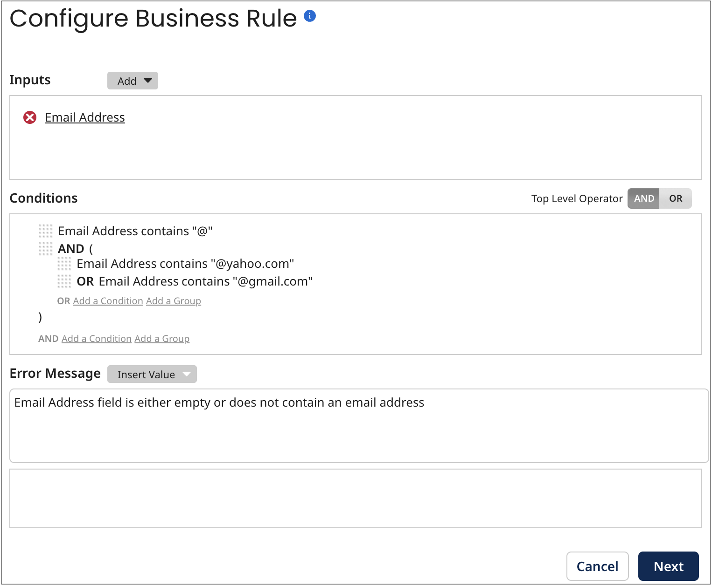Add a Group inside the OR group
The image size is (712, 586).
tap(174, 301)
